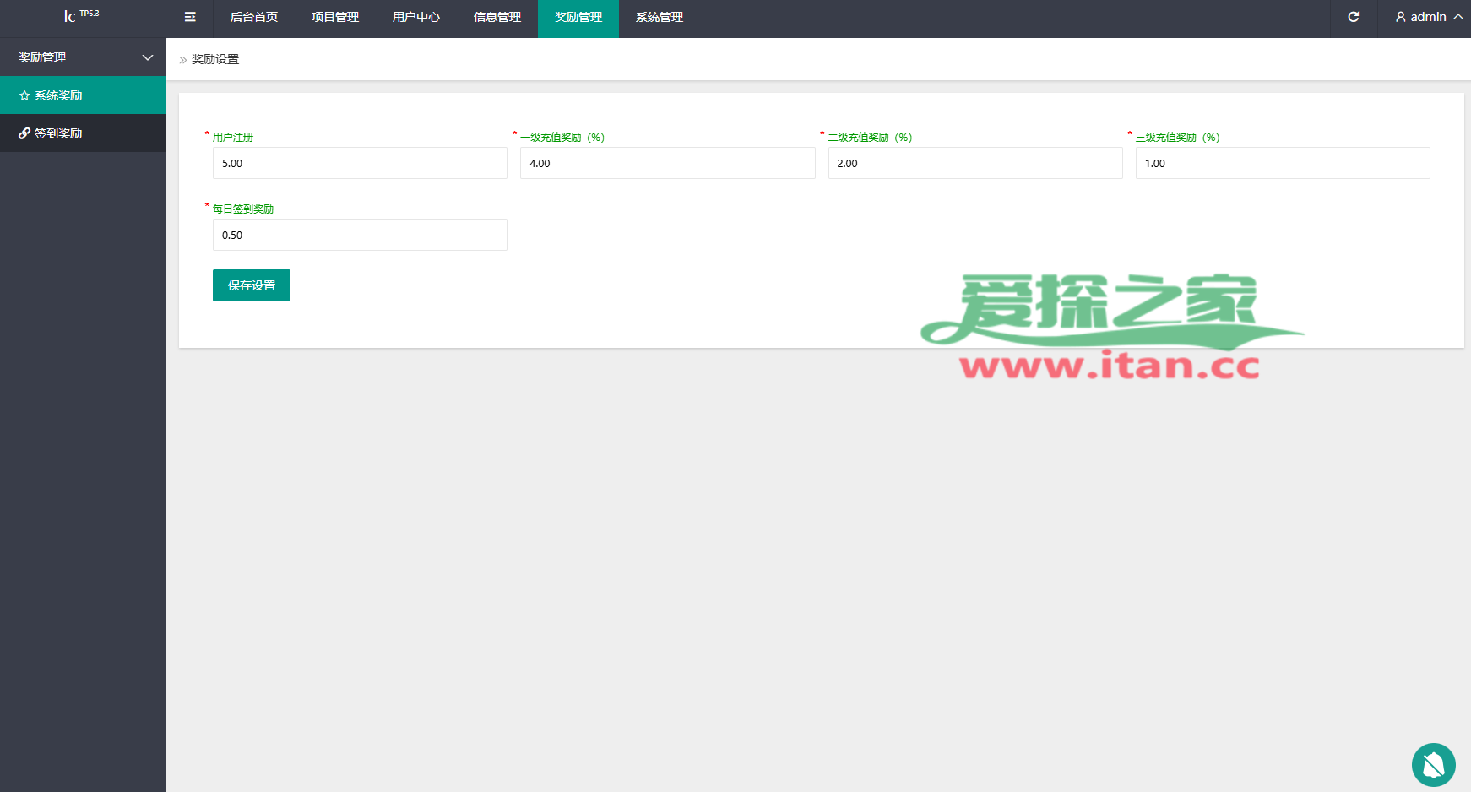Click the muted bell notification icon
This screenshot has height=792, width=1471.
[1433, 765]
